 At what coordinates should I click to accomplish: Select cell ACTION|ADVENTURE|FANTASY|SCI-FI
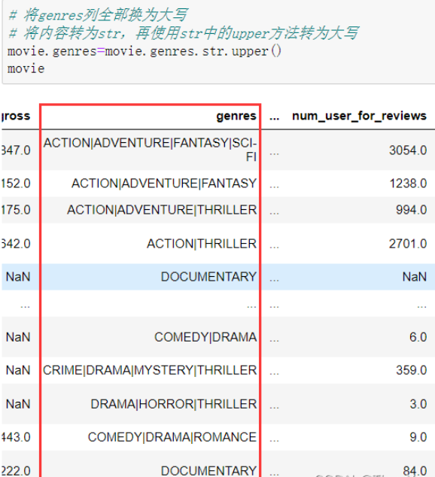coord(150,150)
